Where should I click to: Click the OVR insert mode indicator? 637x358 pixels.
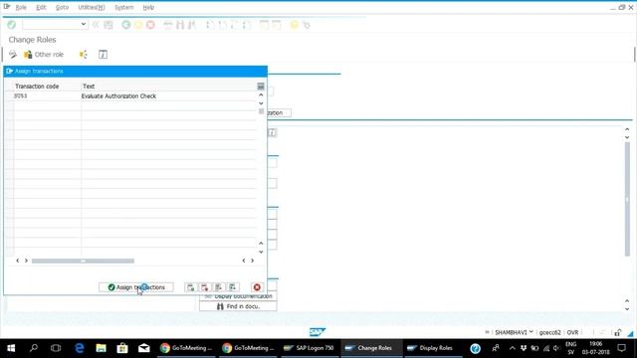pos(572,332)
